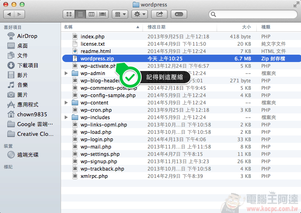This screenshot has width=301, height=213.
Task: Select the wordpress.zip file
Action: pyautogui.click(x=181, y=58)
